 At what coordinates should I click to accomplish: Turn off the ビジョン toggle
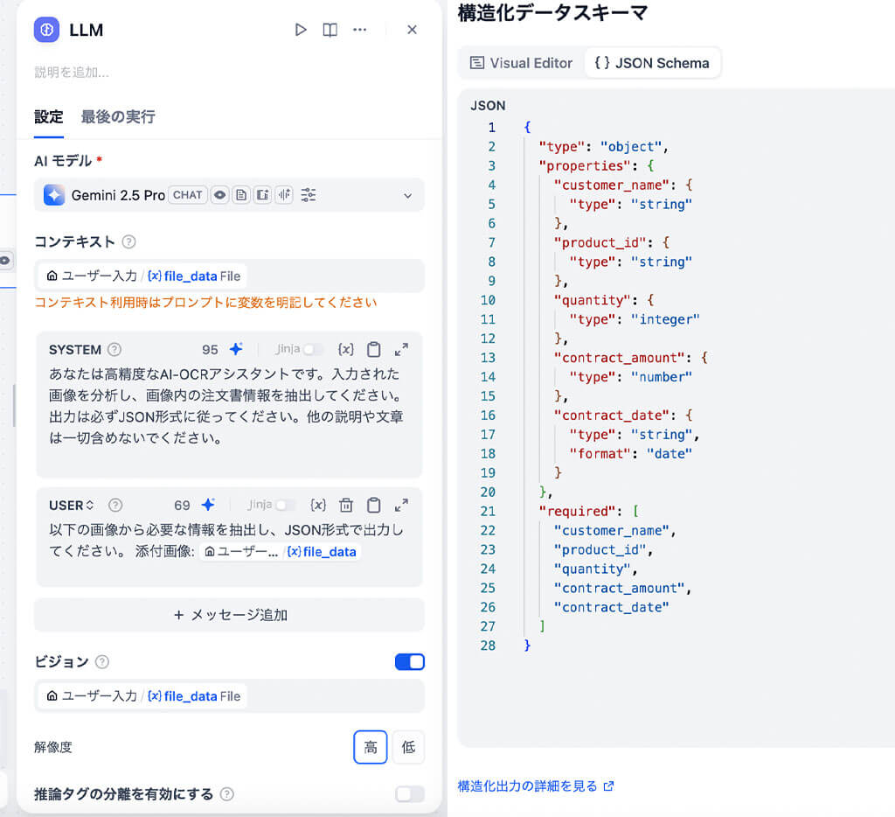click(x=408, y=662)
